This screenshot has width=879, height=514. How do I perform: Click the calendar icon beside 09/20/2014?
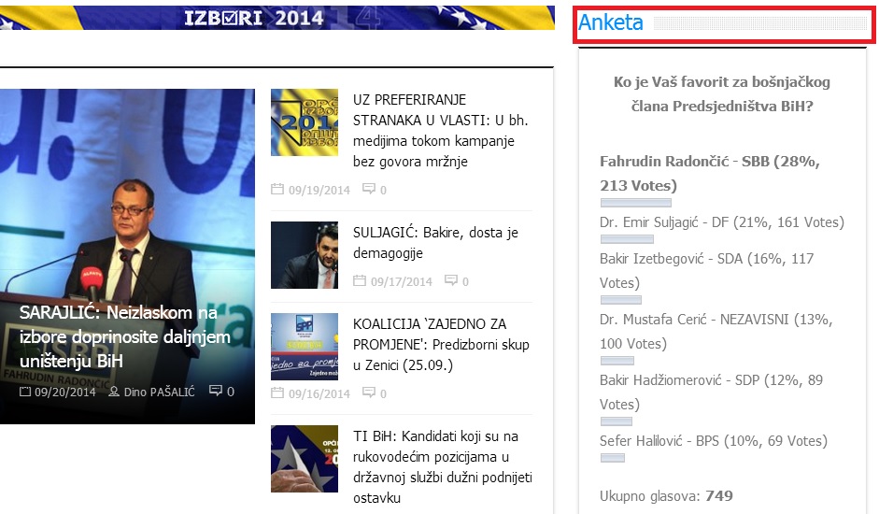[x=25, y=392]
